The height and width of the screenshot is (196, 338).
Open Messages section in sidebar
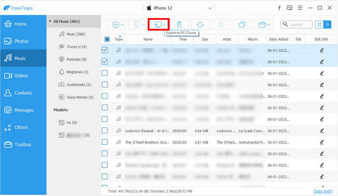(x=23, y=110)
